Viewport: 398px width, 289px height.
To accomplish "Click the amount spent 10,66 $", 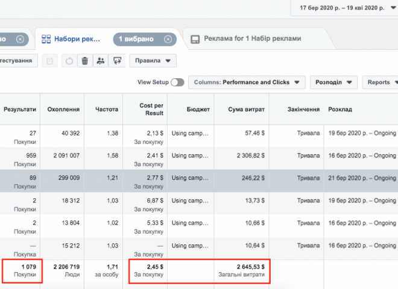I will pyautogui.click(x=255, y=223).
